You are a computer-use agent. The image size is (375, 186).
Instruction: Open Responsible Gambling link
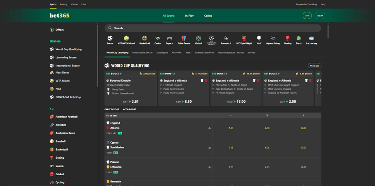coord(306,4)
